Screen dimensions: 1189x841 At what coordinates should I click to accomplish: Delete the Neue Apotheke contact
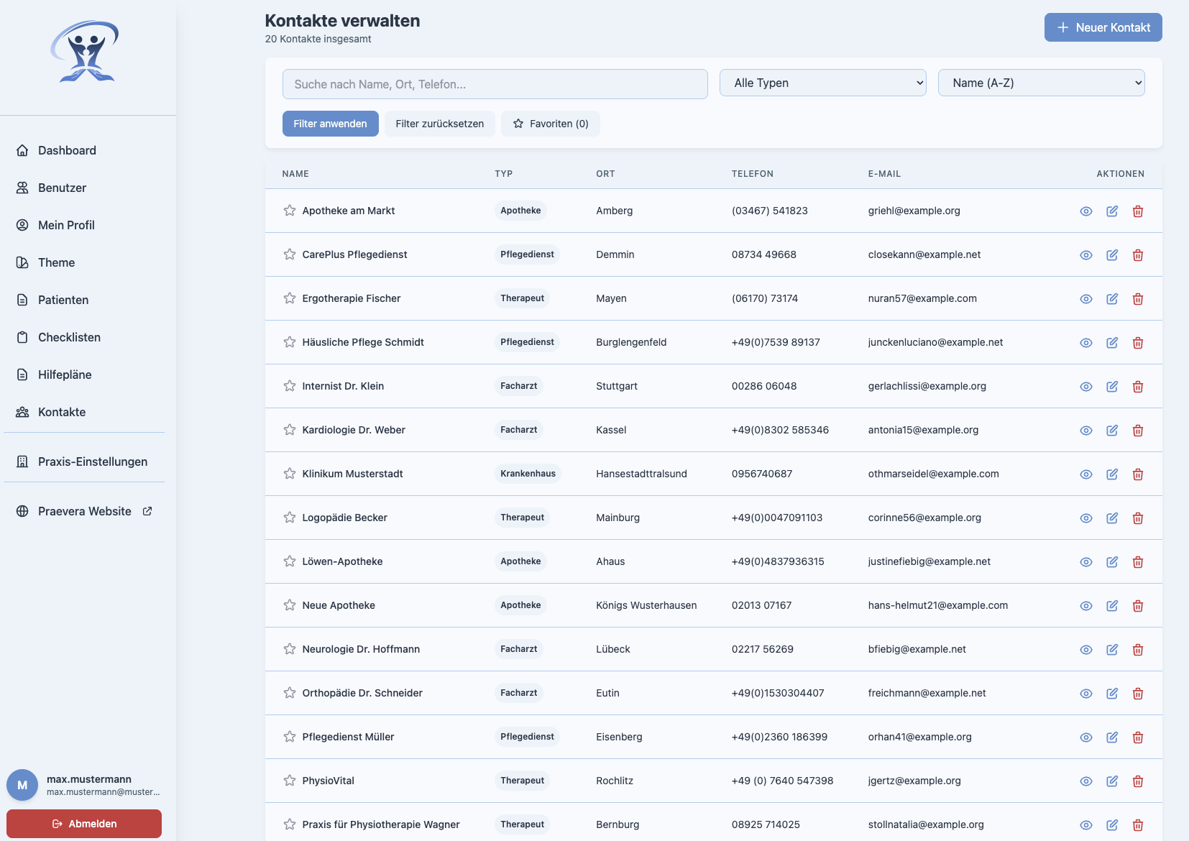pyautogui.click(x=1138, y=605)
